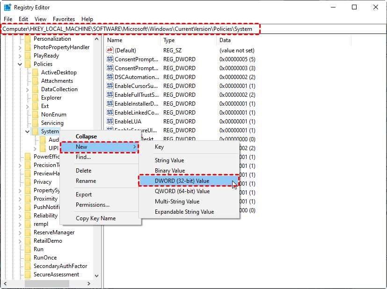Choose Multi-String Value from submenu
The image size is (387, 289).
coord(189,202)
